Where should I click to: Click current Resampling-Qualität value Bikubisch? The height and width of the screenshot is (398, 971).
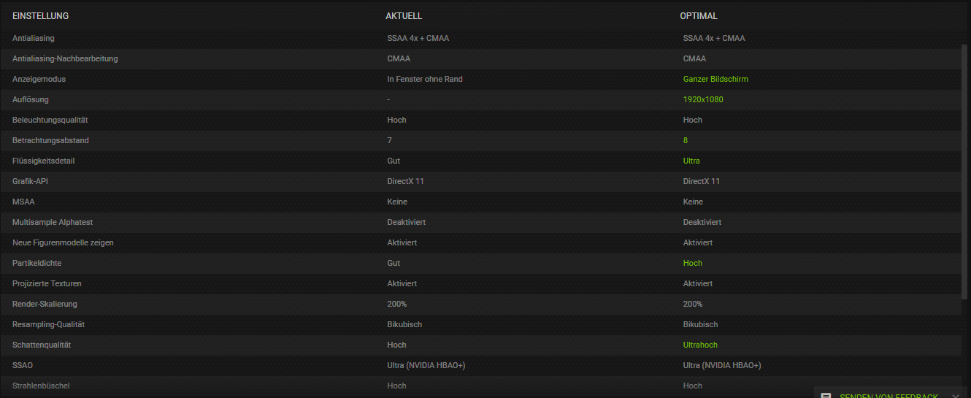404,324
